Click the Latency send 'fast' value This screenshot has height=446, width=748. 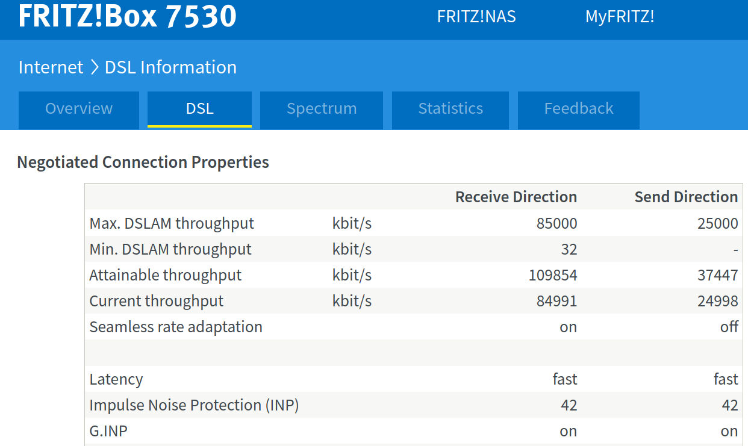point(726,379)
